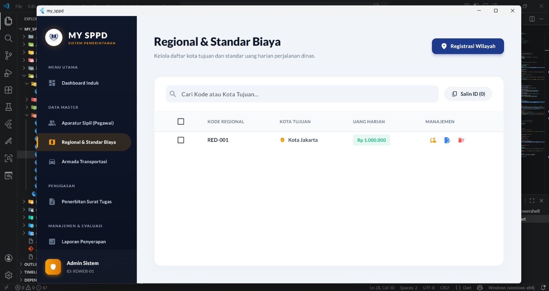This screenshot has height=291, width=549.
Task: Open Aparatur Sipil (Pegawai) menu item
Action: point(84,123)
